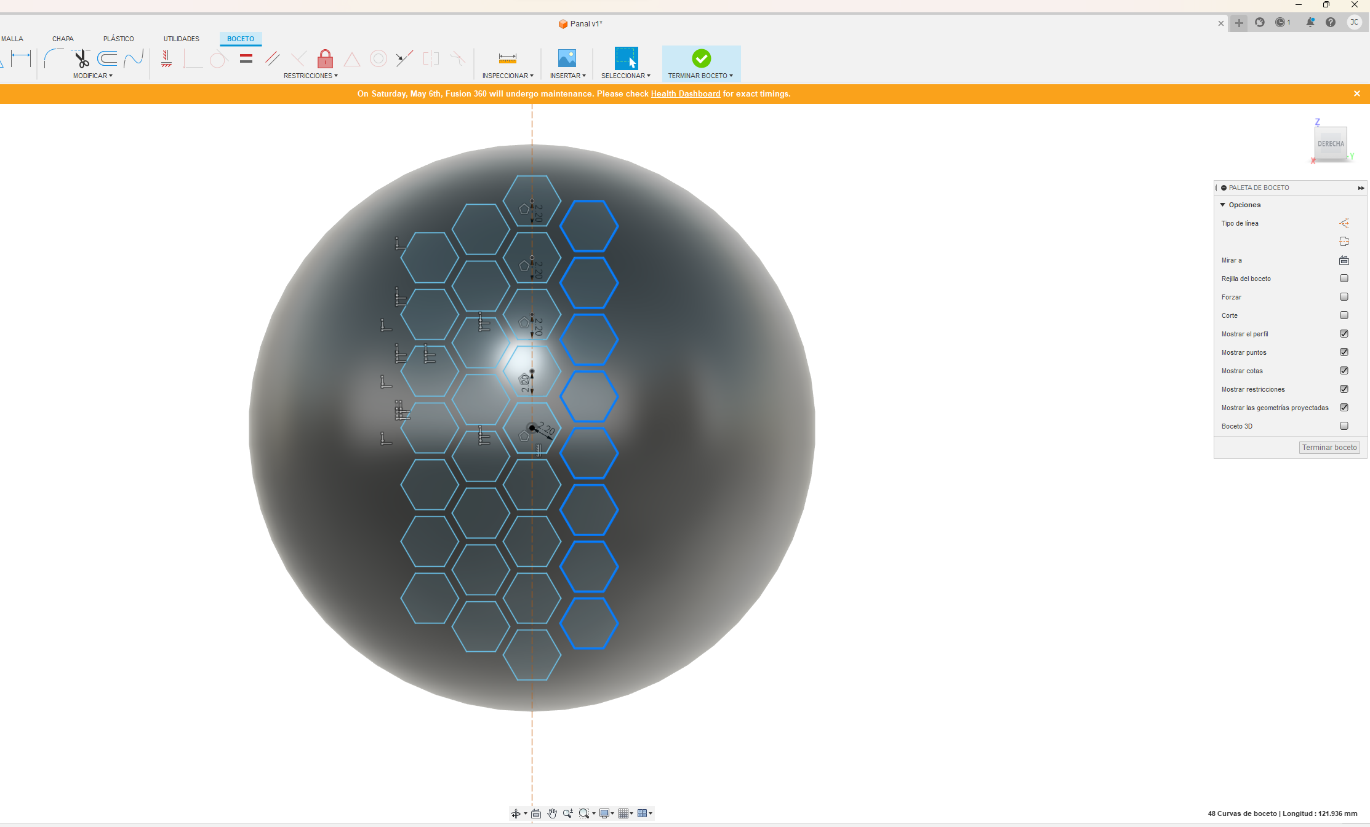Uncheck Mostrar cotas
Screen dimensions: 1370x827
(1344, 371)
